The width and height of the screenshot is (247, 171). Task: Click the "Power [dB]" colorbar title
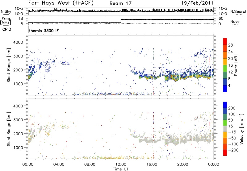click(x=236, y=65)
